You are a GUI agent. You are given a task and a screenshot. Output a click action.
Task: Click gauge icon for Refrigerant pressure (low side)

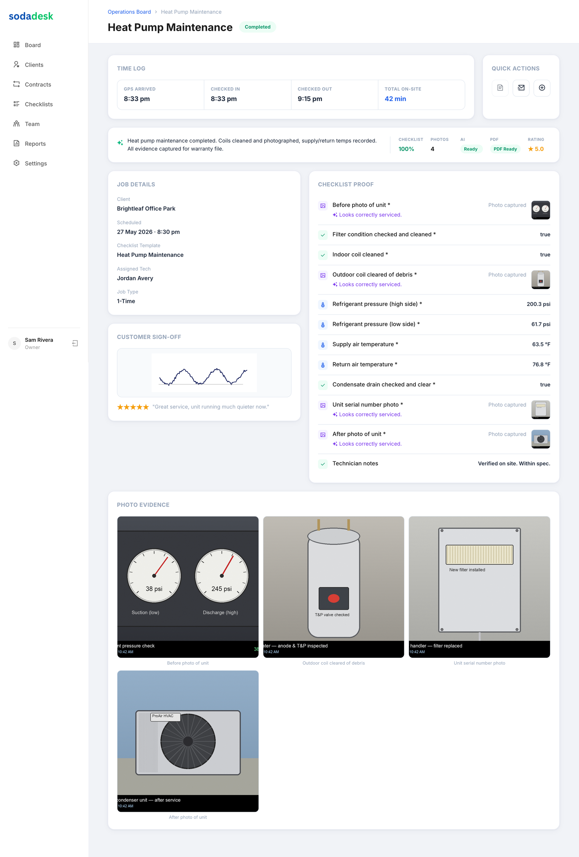323,325
